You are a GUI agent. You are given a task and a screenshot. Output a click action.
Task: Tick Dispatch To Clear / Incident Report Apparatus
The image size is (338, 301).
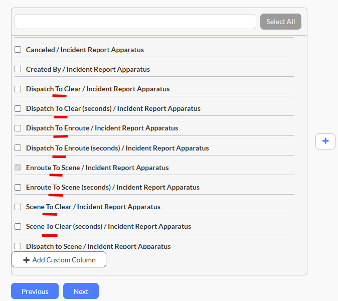(x=18, y=89)
